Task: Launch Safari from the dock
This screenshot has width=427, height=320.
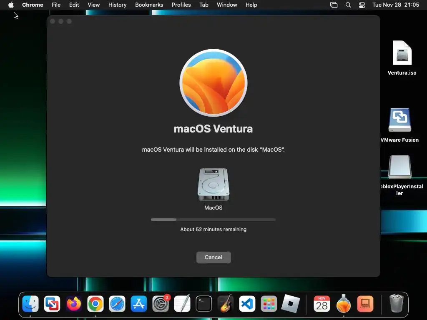Action: (117, 304)
